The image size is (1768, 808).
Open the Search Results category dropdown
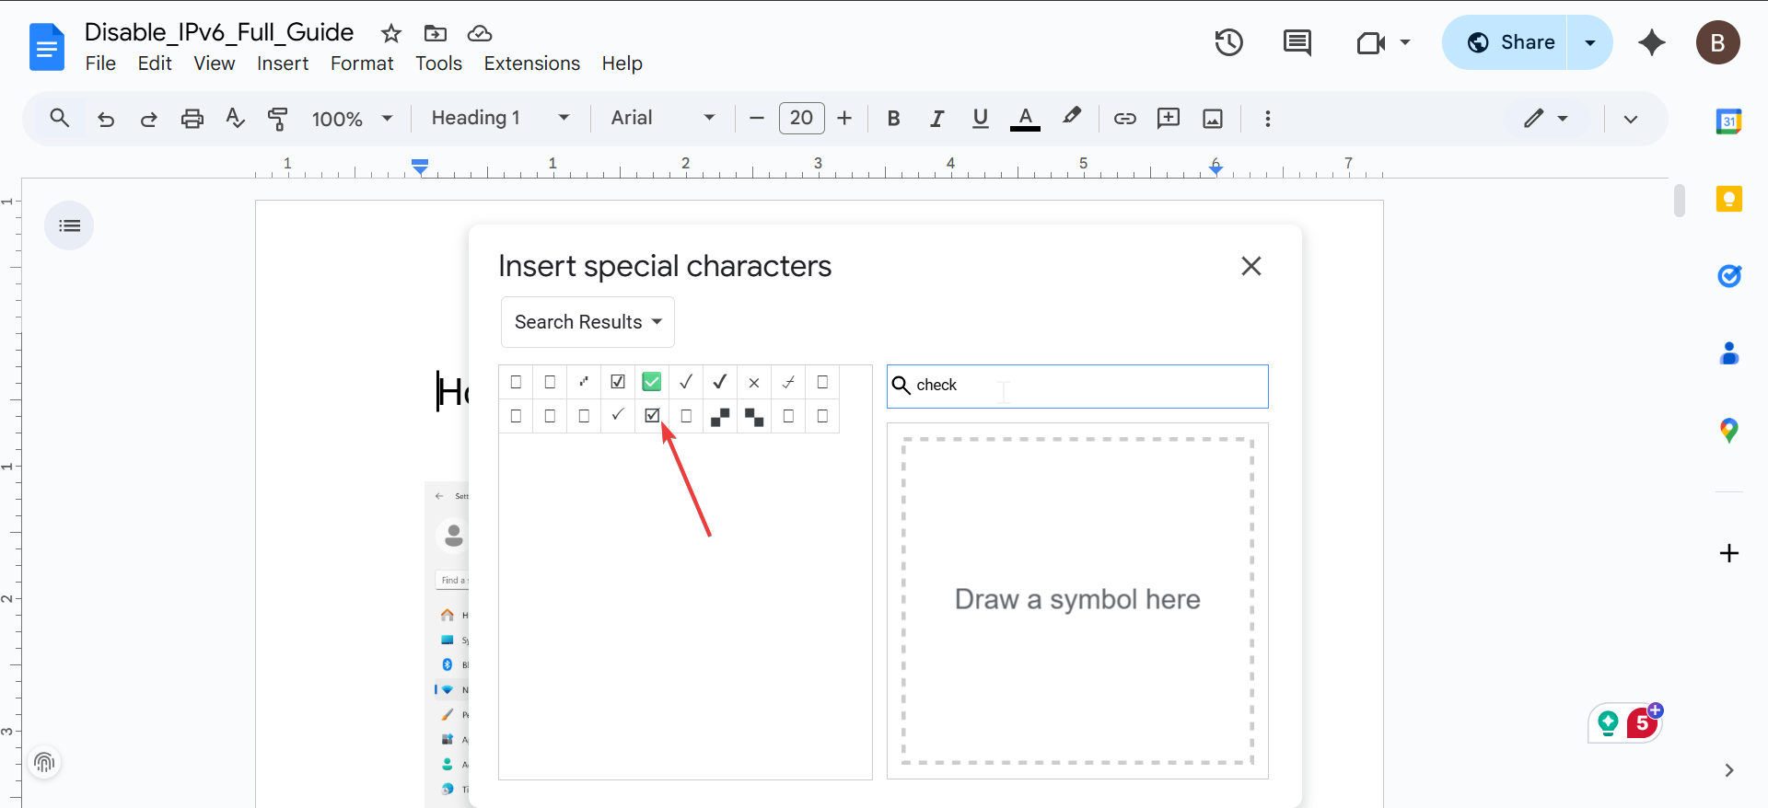click(x=587, y=322)
